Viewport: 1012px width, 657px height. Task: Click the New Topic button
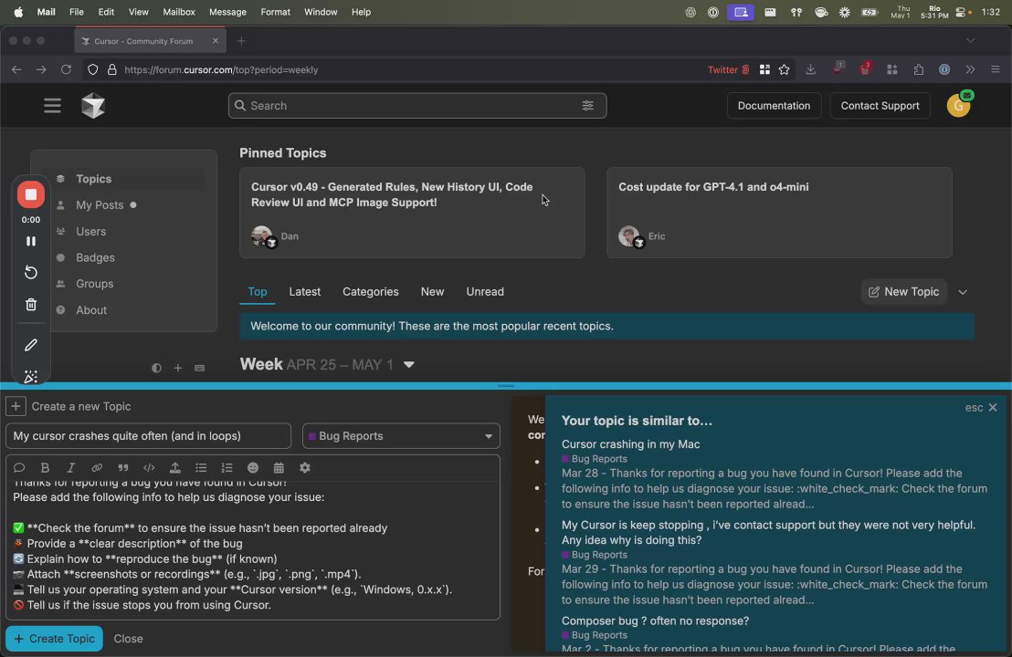[x=903, y=291]
